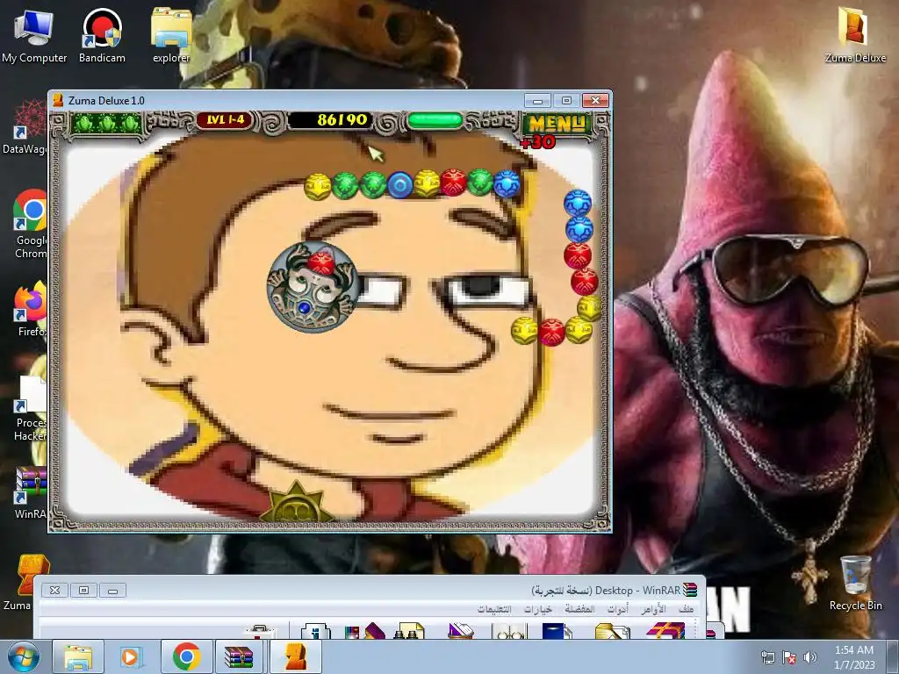899x674 pixels.
Task: Select the WinRAR desktop shortcut
Action: click(31, 493)
